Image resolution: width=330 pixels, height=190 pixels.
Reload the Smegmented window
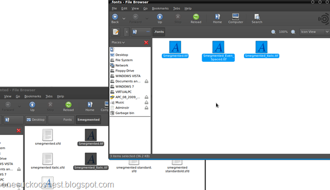tap(69, 107)
